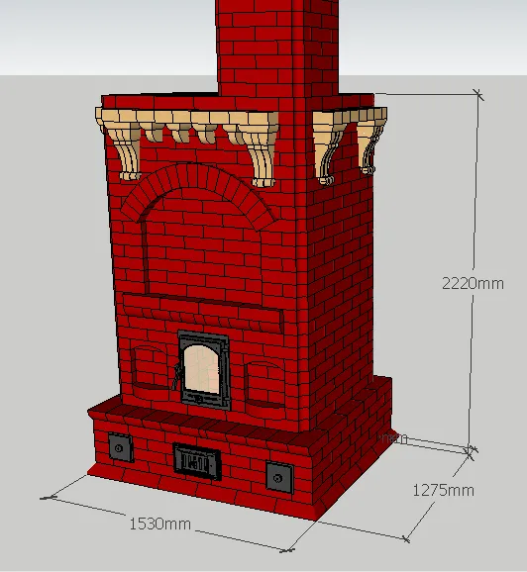The width and height of the screenshot is (527, 572).
Task: Select the right square cleanout door
Action: point(279,478)
